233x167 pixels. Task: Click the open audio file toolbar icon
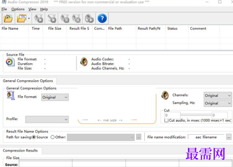(8, 19)
